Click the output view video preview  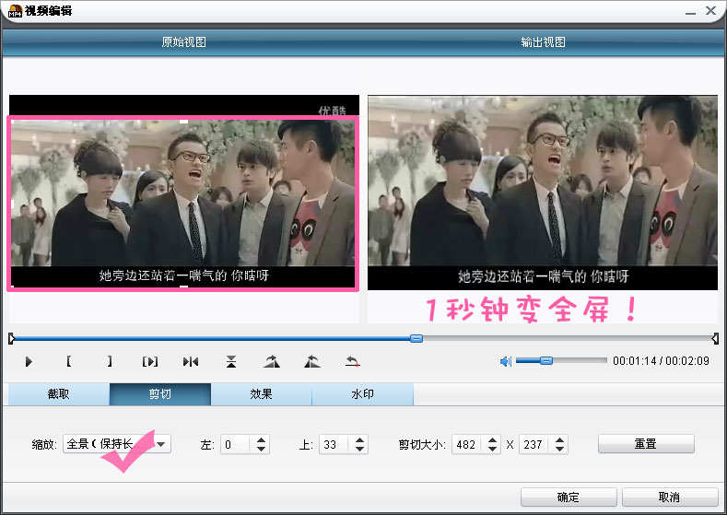tap(543, 193)
